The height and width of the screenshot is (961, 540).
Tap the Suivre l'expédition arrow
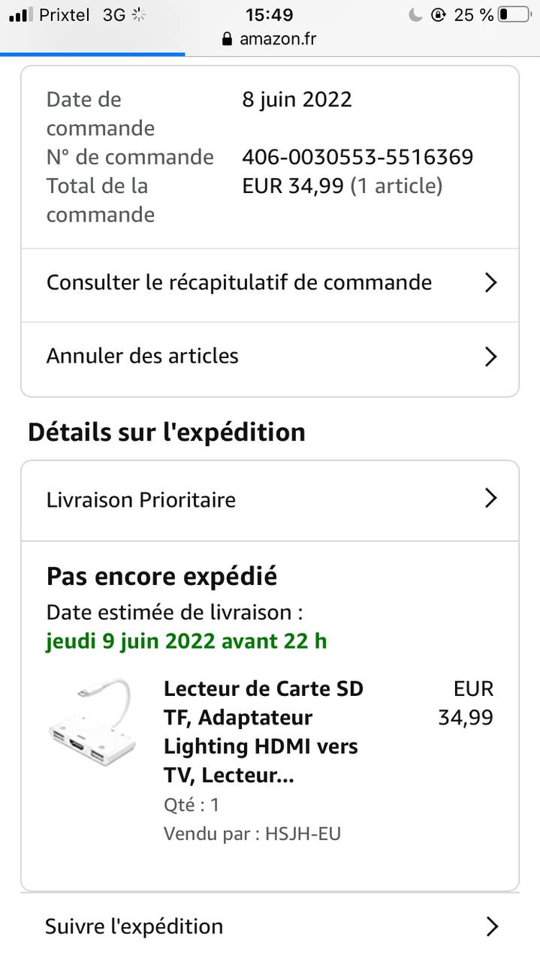(x=492, y=926)
